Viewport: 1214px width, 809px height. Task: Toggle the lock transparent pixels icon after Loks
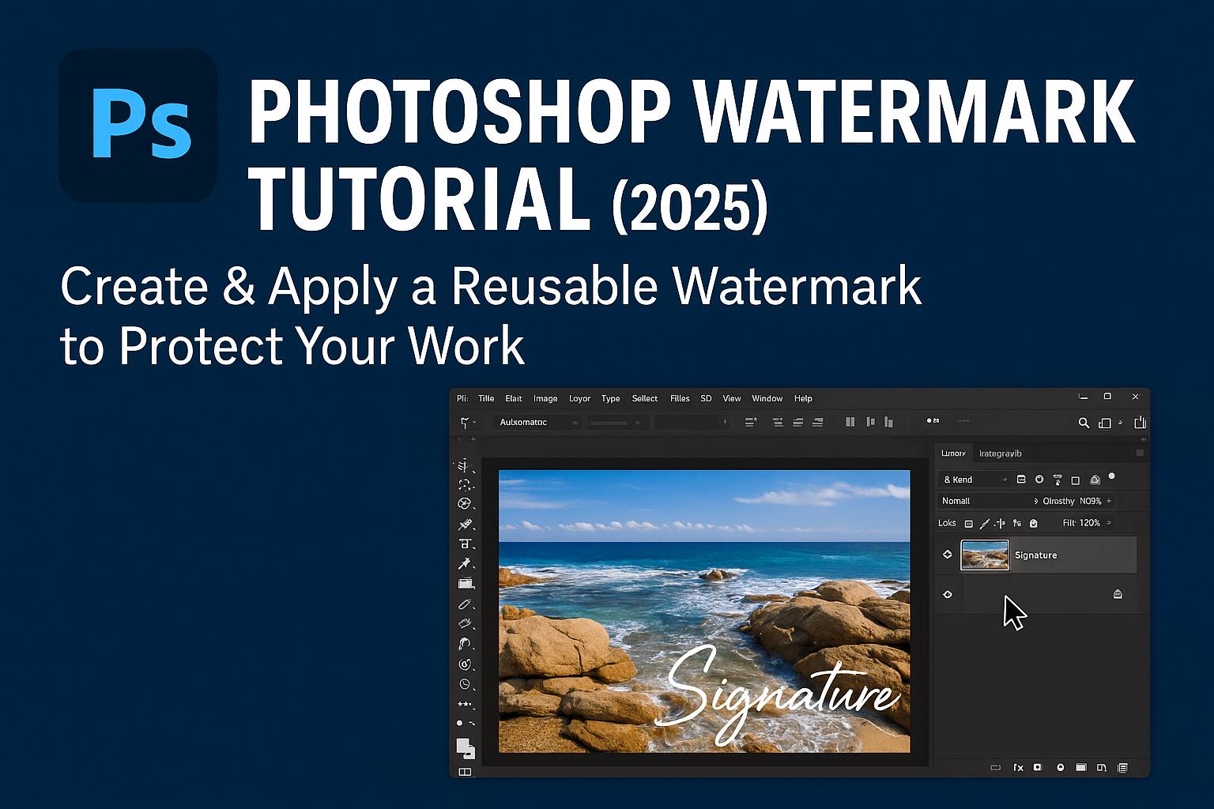(968, 524)
